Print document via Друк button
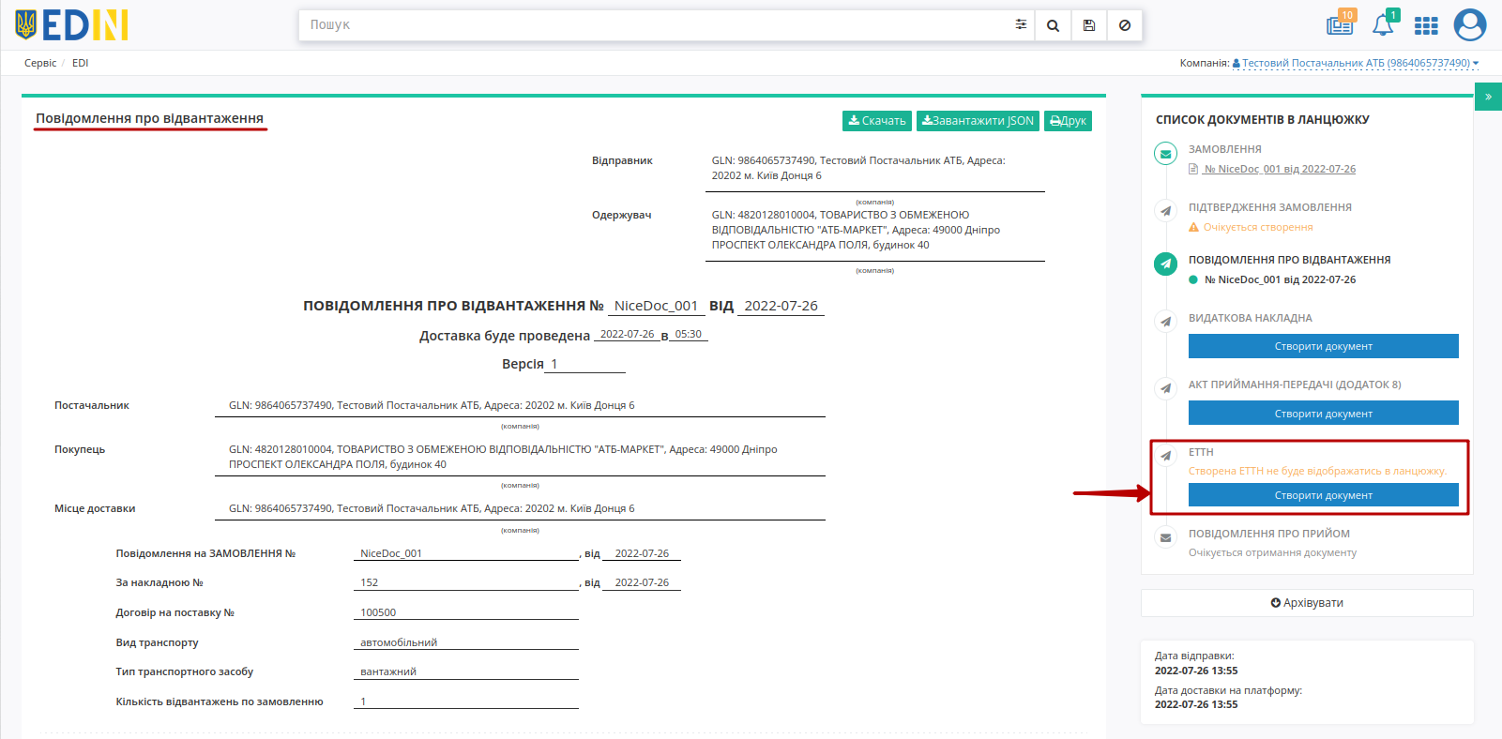The height and width of the screenshot is (739, 1502). click(x=1068, y=121)
